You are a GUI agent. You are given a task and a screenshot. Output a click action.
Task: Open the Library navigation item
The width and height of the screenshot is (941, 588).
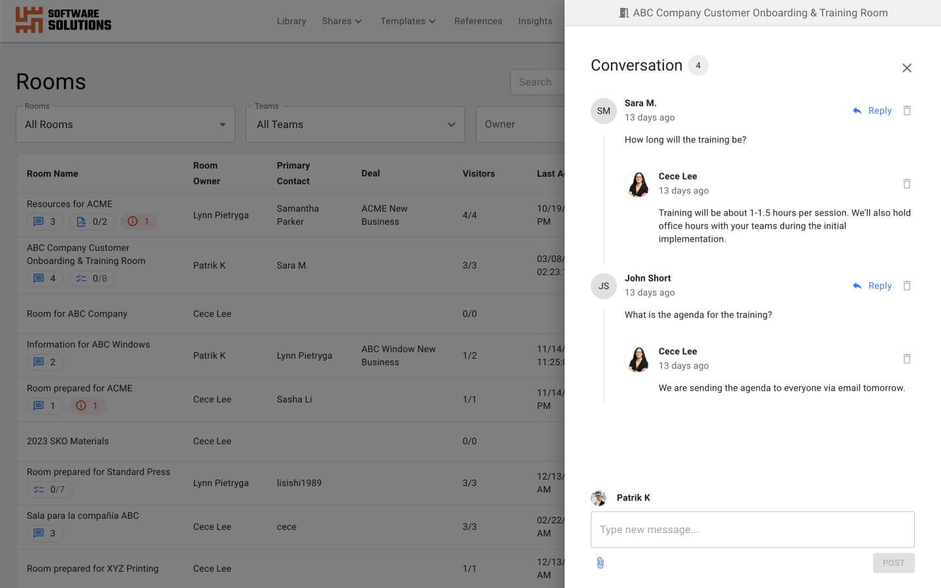click(x=291, y=21)
